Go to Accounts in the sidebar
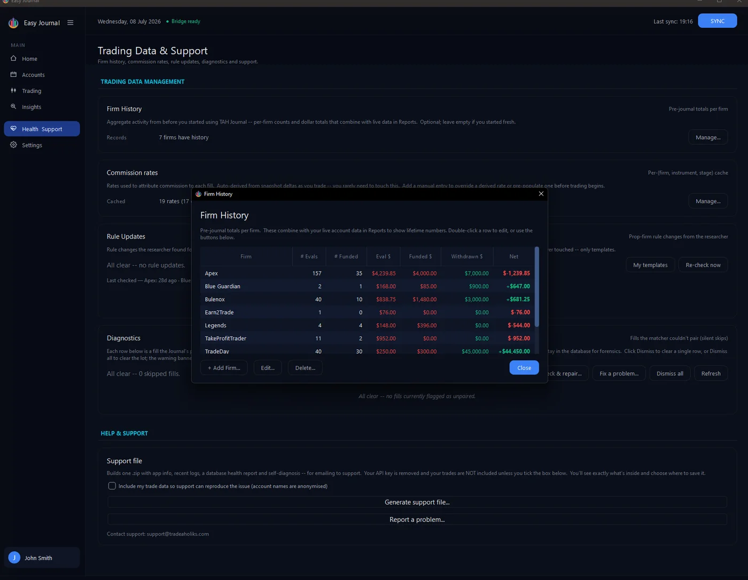Screen dimensions: 748x580 tap(42, 75)
